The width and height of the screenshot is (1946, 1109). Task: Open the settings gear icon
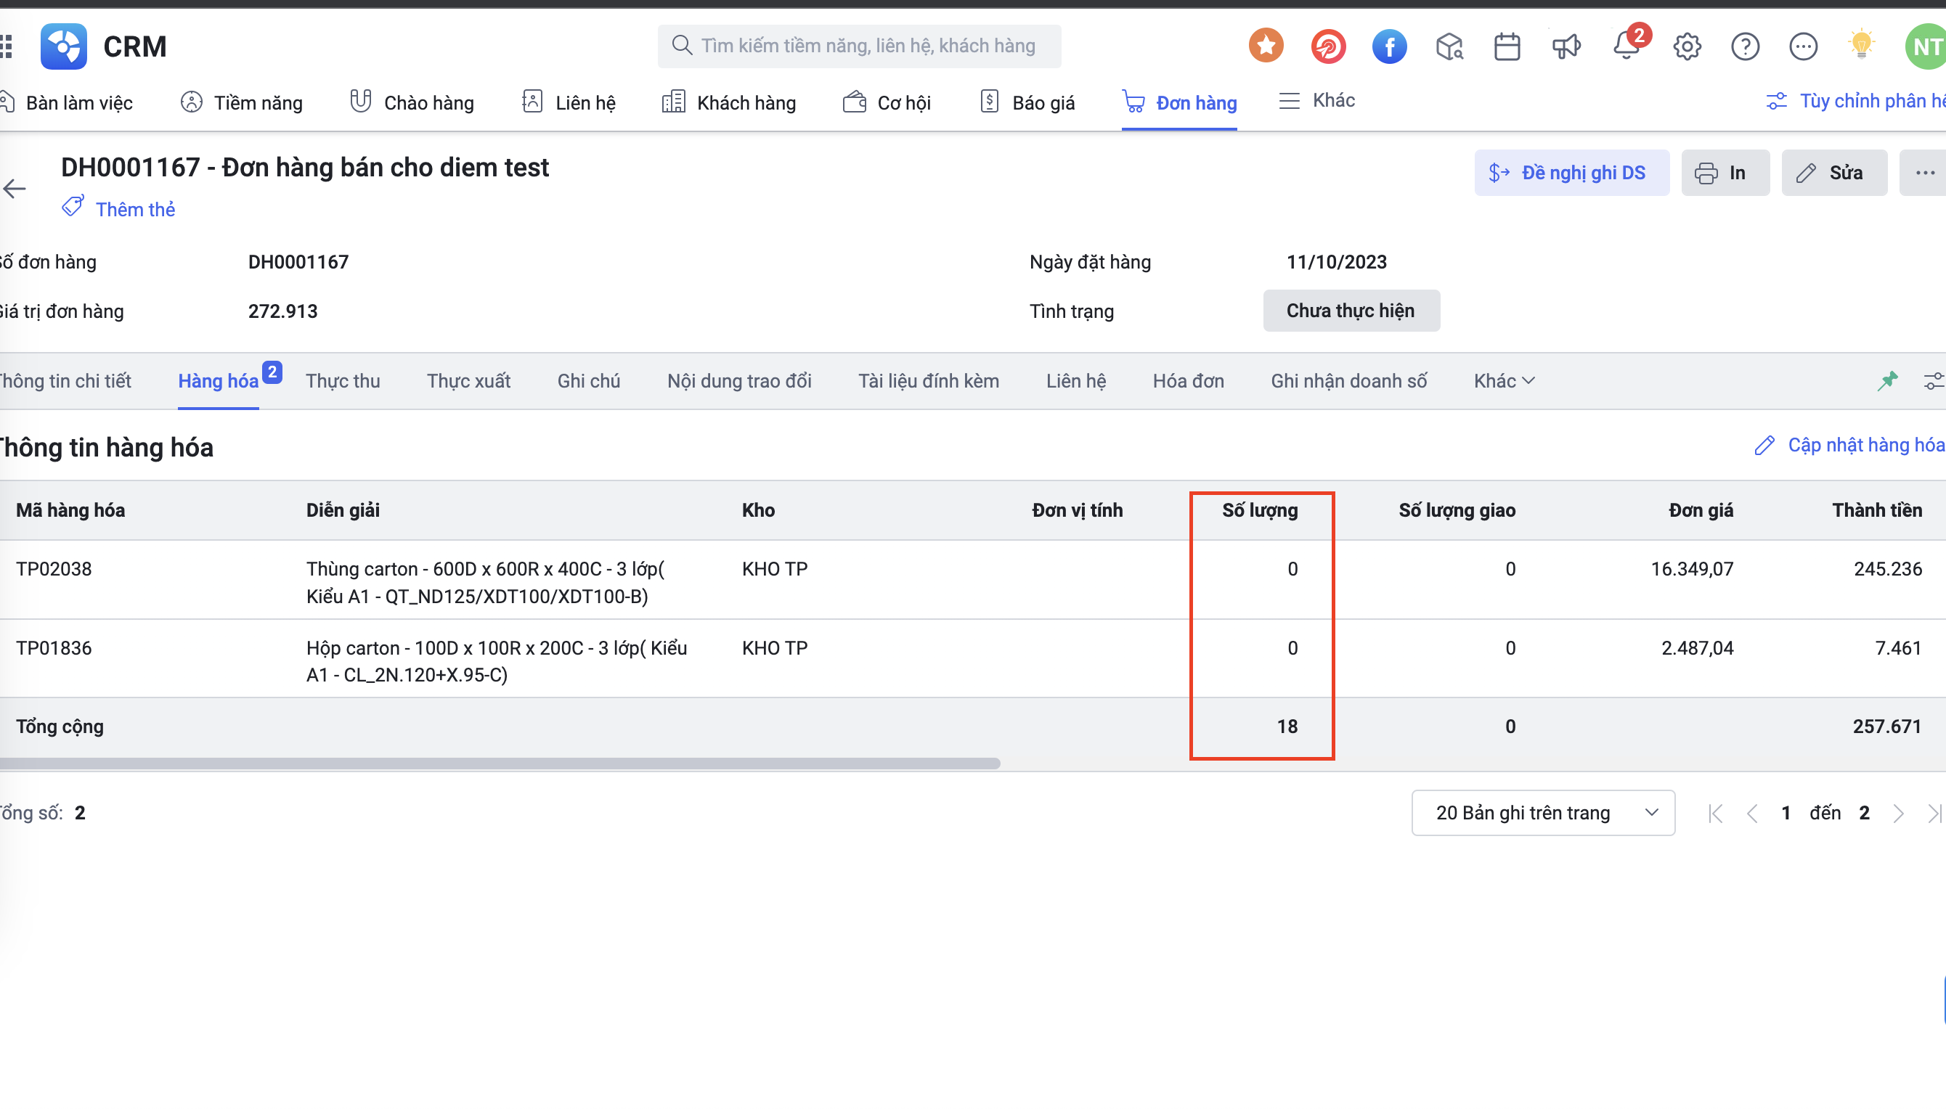click(x=1687, y=46)
